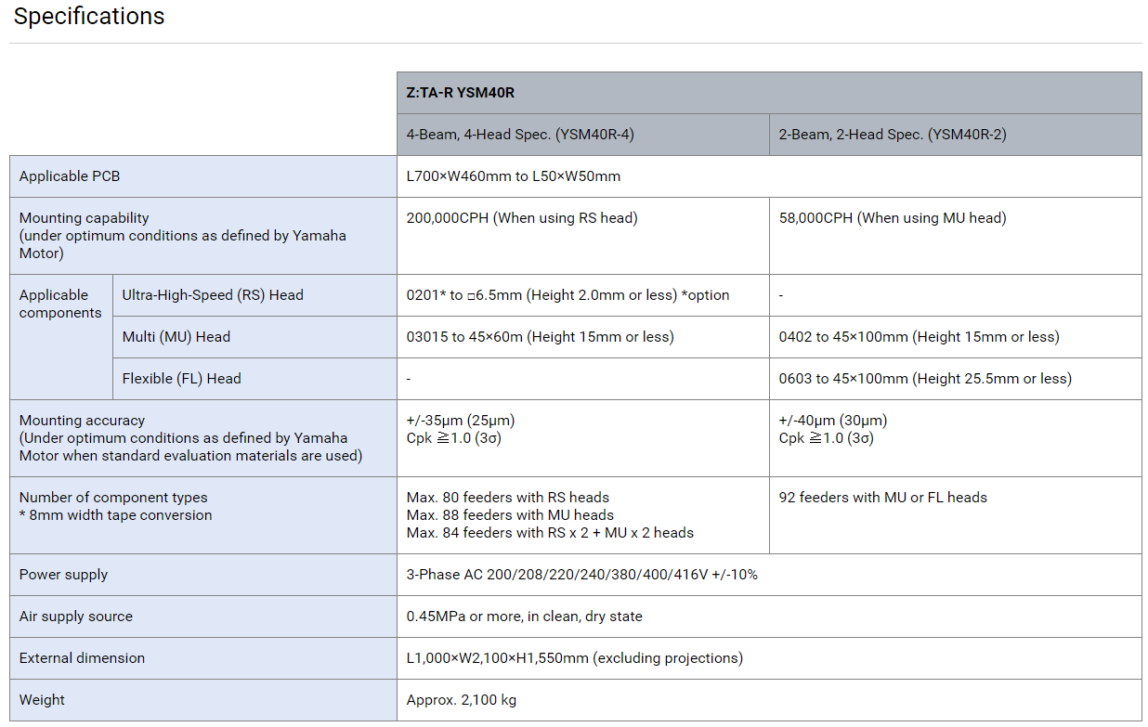Click Max. 84 feeders with RS x 2 + MU x 2
This screenshot has width=1148, height=727.
[550, 533]
